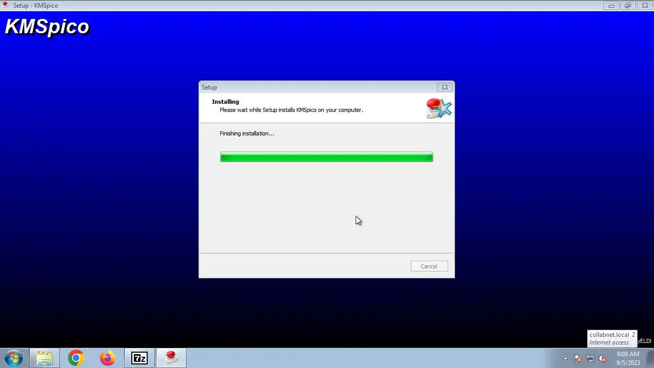The width and height of the screenshot is (654, 368).
Task: Click the 'Installing' heading text
Action: tap(225, 102)
